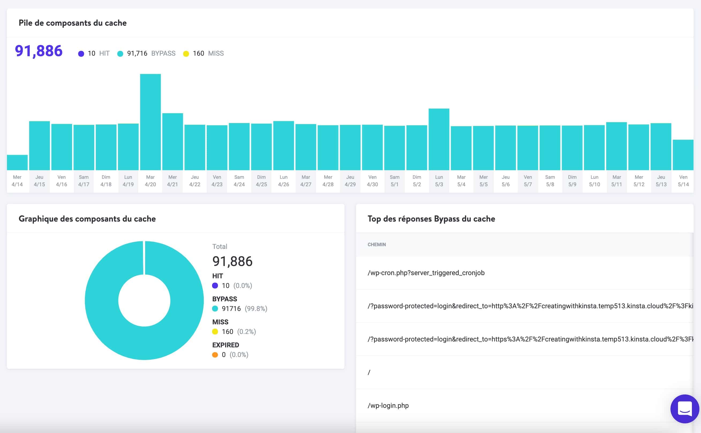Viewport: 701px width, 433px height.
Task: Click the MISS dot in donut legend
Action: tap(215, 332)
